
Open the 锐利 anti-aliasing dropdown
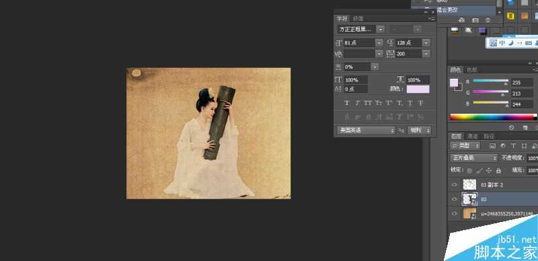[419, 130]
